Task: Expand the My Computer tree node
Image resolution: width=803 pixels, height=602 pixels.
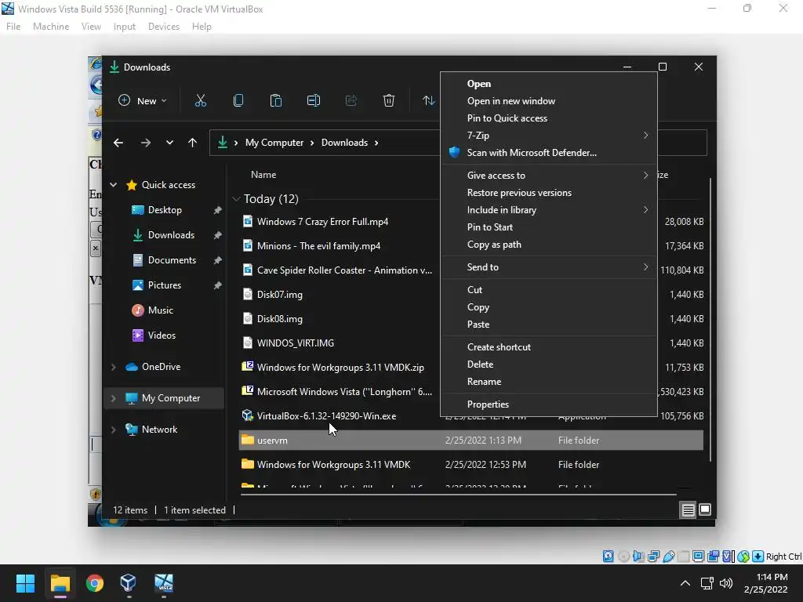Action: [114, 398]
